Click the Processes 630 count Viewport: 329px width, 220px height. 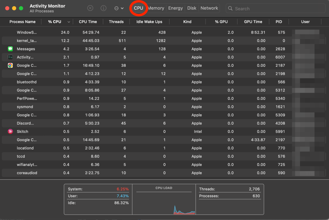pos(256,196)
